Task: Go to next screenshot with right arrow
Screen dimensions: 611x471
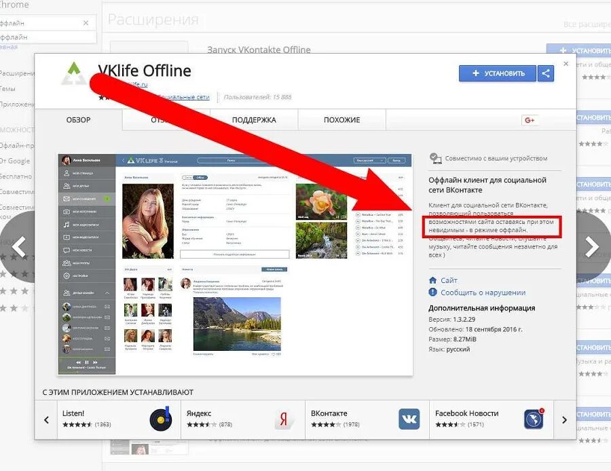Action: [x=592, y=246]
